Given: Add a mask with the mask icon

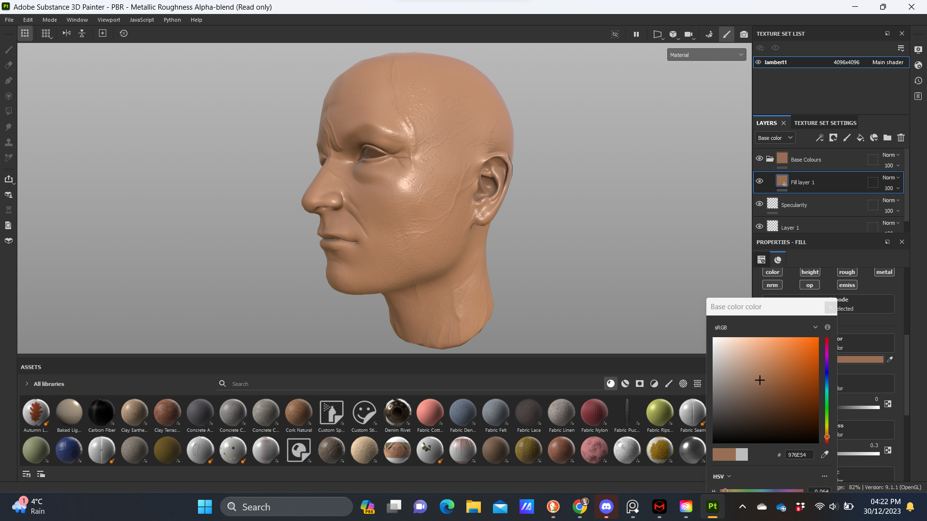Looking at the screenshot, I should click(x=833, y=138).
